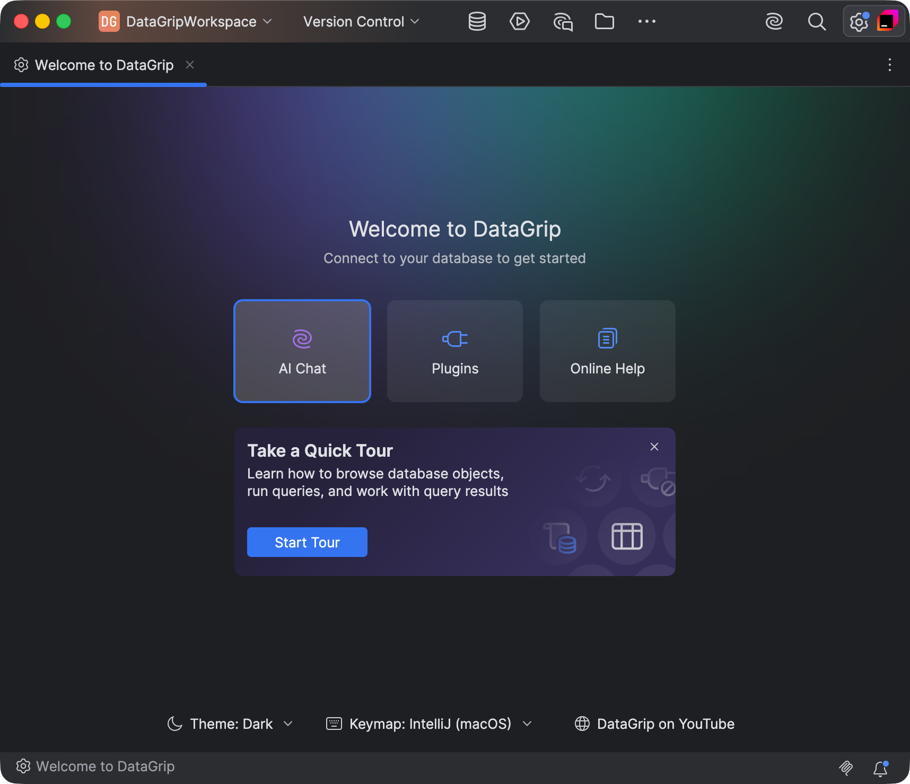Dismiss the Take a Quick Tour banner

coord(654,447)
